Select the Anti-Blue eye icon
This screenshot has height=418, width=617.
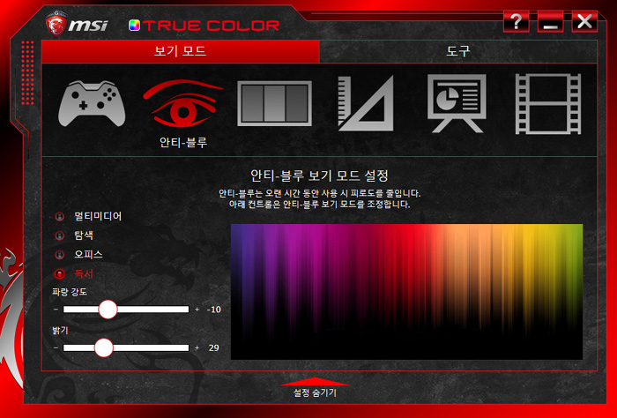point(183,103)
